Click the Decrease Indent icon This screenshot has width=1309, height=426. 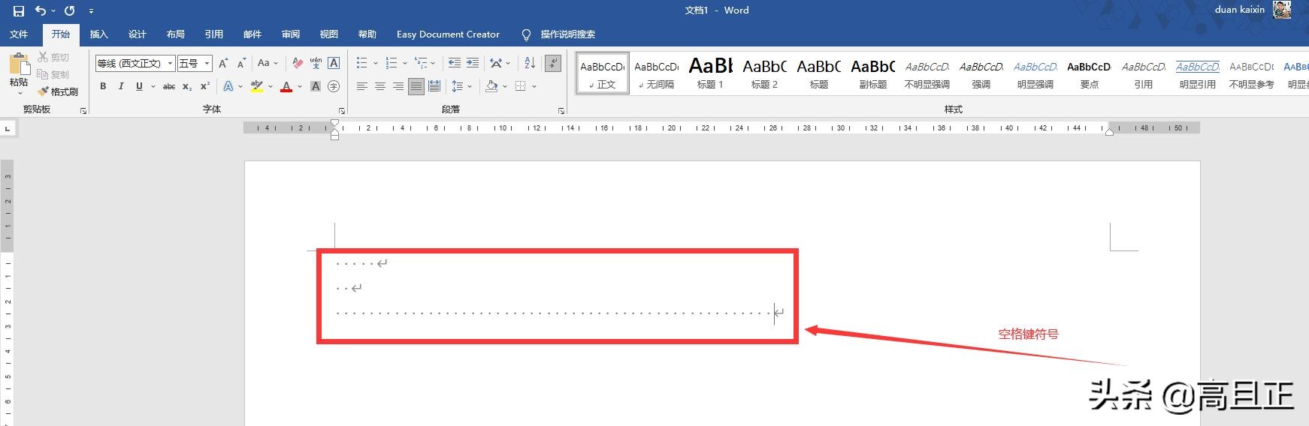point(455,63)
